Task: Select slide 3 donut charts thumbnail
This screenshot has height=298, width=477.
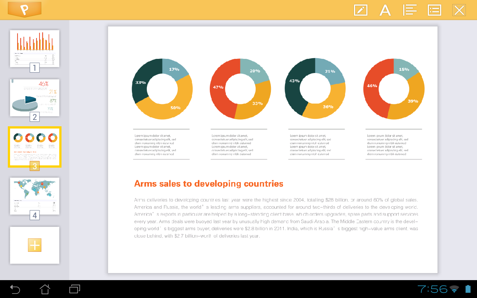Action: [x=35, y=147]
